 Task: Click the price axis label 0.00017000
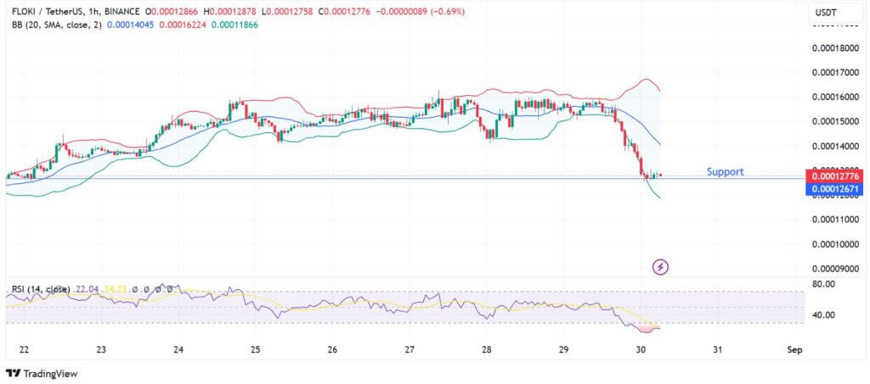coord(836,73)
